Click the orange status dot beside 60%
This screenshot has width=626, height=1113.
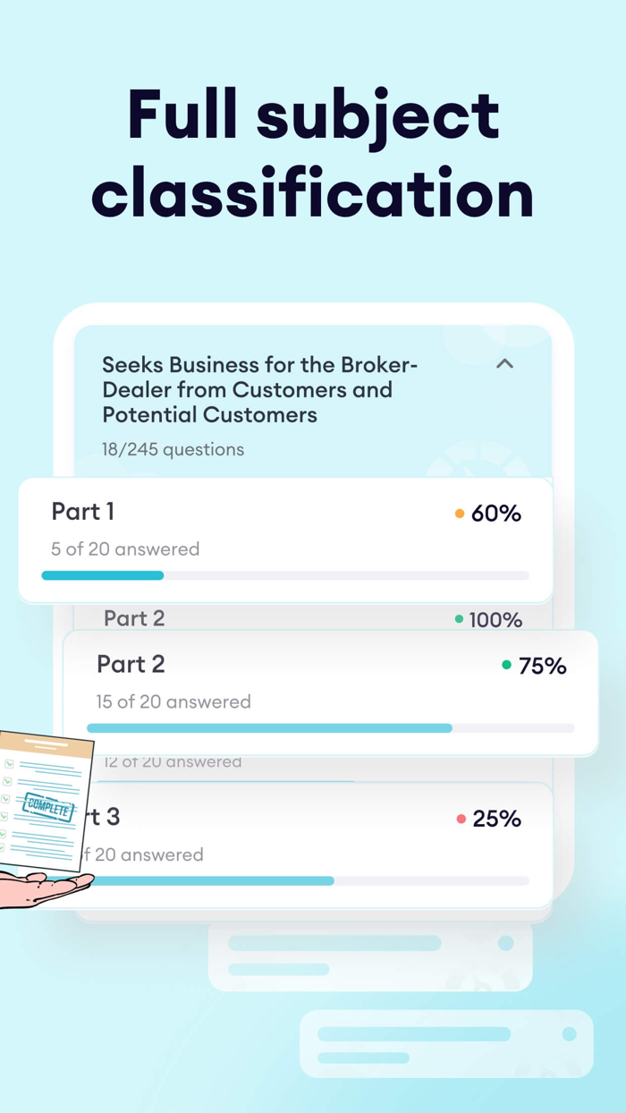click(x=459, y=514)
